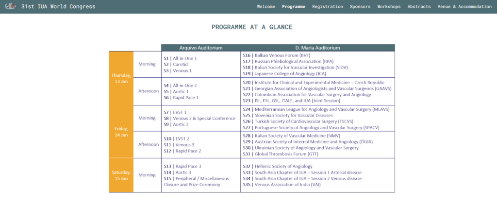This screenshot has height=207, width=497.
Task: Select the Programme navigation tab
Action: (294, 7)
